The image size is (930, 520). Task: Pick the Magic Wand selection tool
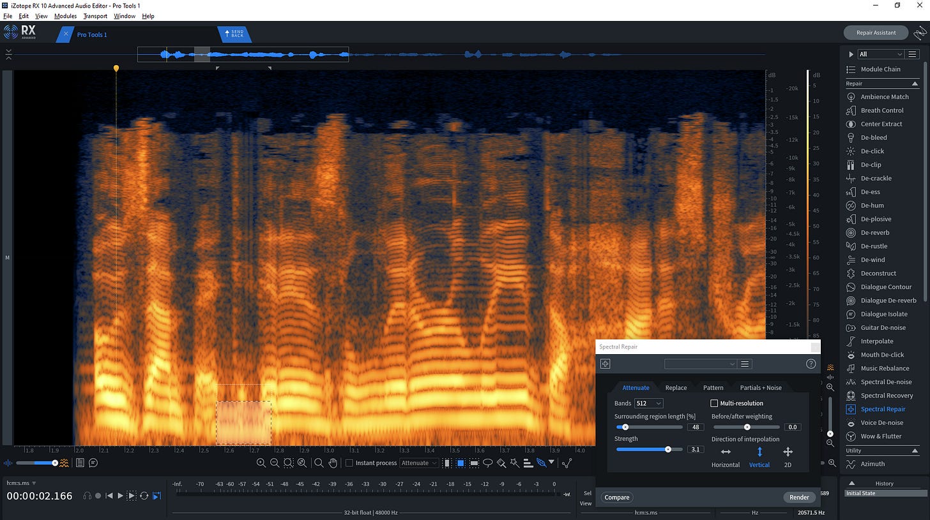click(x=515, y=463)
